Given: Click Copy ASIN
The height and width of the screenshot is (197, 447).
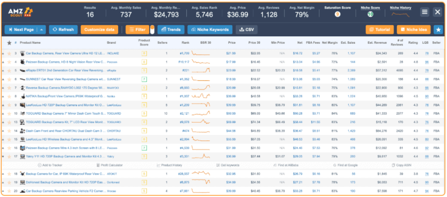Looking at the screenshot, I should point(402,165).
